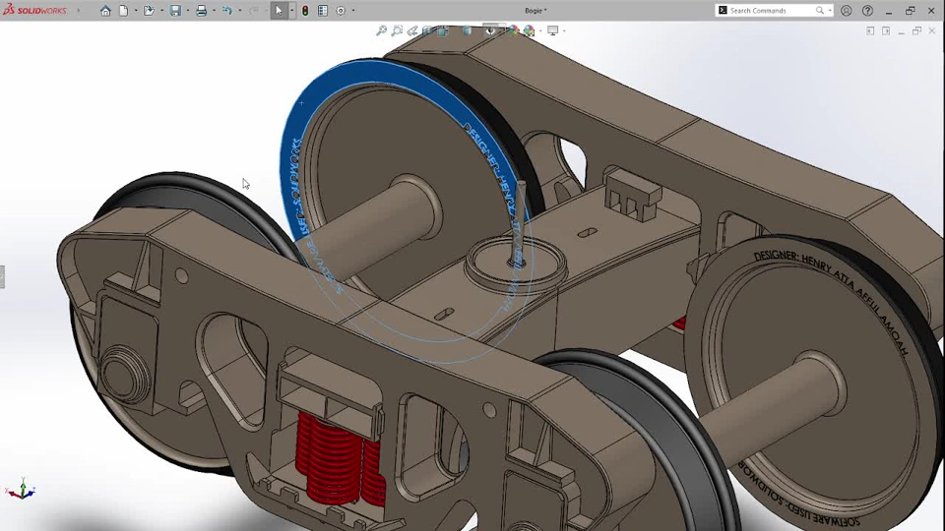This screenshot has height=531, width=945.
Task: Rebuild the model with traffic light icon
Action: [x=304, y=11]
